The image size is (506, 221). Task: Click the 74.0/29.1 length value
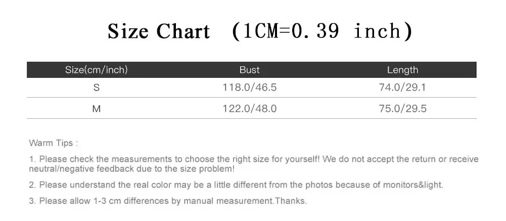tap(402, 87)
